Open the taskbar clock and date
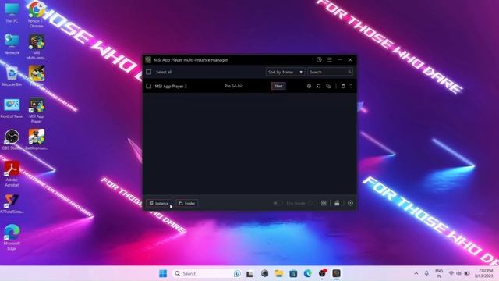Screen dimensions: 499x281 coord(483,273)
